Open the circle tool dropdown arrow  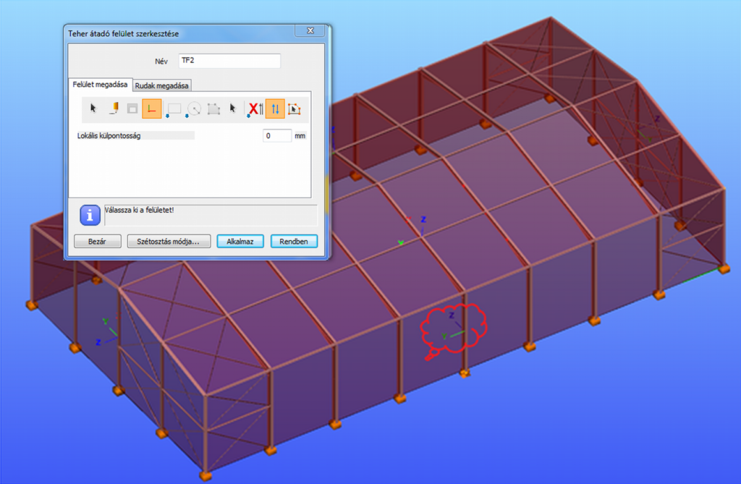[x=187, y=116]
